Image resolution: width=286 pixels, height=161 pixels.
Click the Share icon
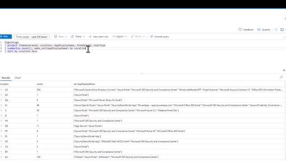(72, 37)
